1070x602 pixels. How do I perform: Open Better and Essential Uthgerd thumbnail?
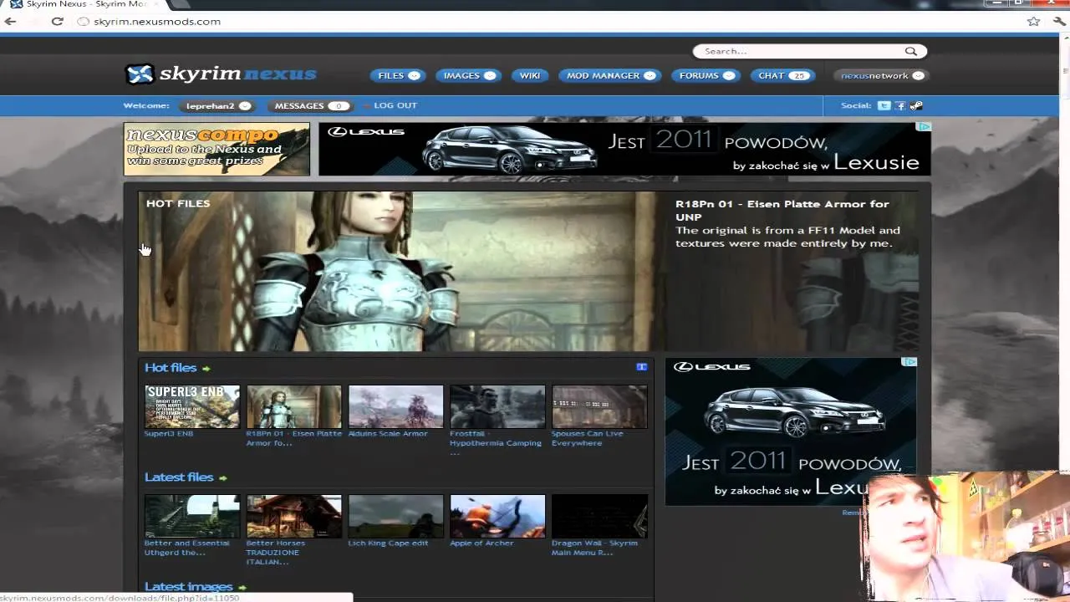[x=192, y=516]
